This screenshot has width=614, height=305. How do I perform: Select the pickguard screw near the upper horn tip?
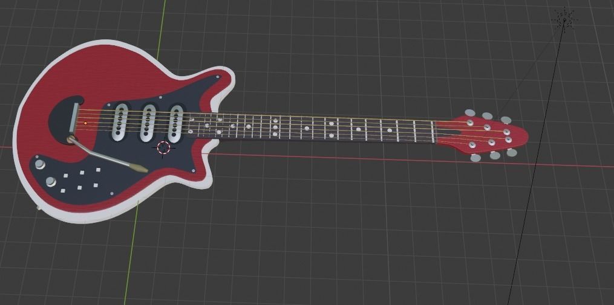218,76
